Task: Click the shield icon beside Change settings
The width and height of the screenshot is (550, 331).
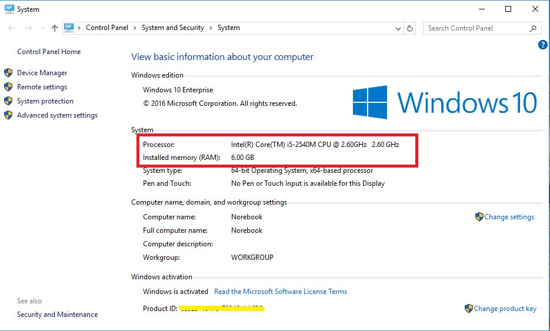Action: 479,217
